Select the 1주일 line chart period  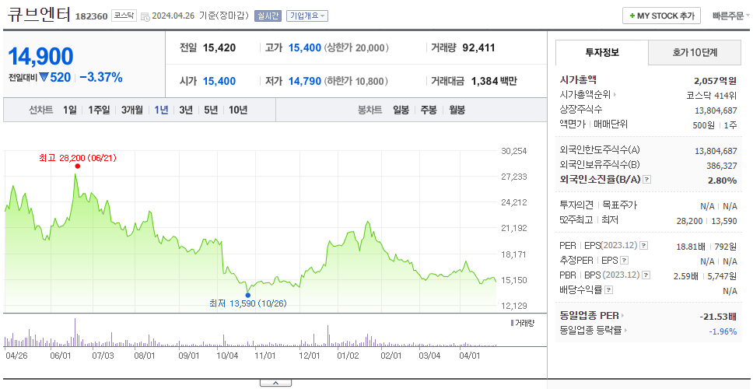coord(99,110)
